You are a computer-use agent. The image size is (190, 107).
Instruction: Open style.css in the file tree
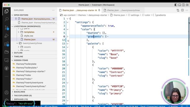click(x=34, y=36)
